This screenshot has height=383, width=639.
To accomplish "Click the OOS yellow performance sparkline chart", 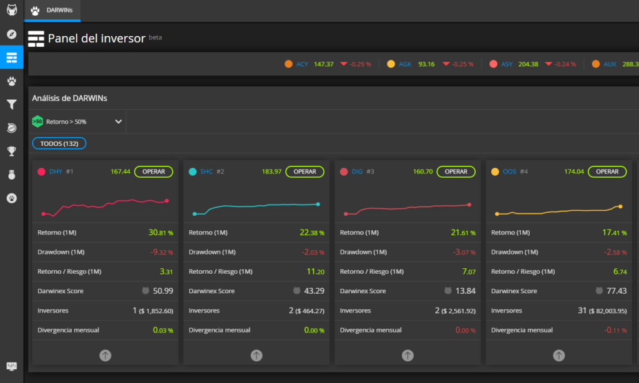I will click(558, 211).
